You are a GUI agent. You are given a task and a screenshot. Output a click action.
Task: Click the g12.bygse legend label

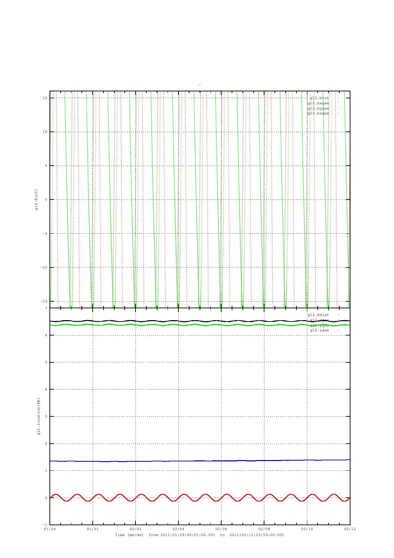[x=318, y=108]
